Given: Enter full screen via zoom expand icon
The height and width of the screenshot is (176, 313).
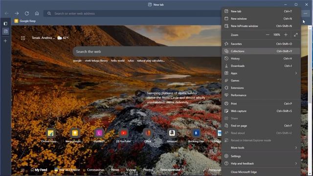Looking at the screenshot, I should pos(295,35).
